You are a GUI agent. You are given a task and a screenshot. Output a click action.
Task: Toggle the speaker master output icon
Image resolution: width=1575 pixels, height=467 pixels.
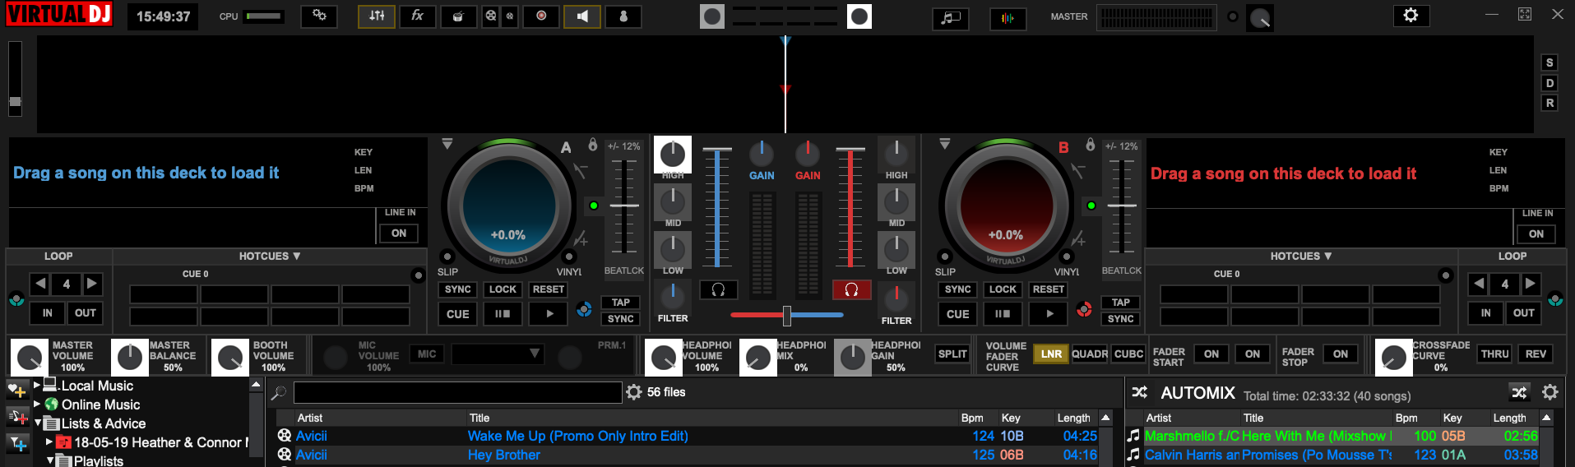pyautogui.click(x=582, y=16)
